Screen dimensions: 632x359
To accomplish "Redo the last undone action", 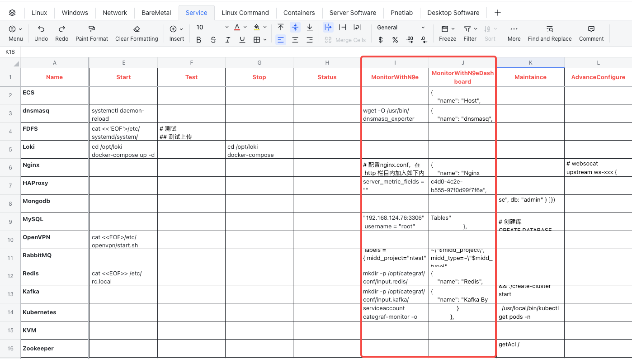I will 61,33.
